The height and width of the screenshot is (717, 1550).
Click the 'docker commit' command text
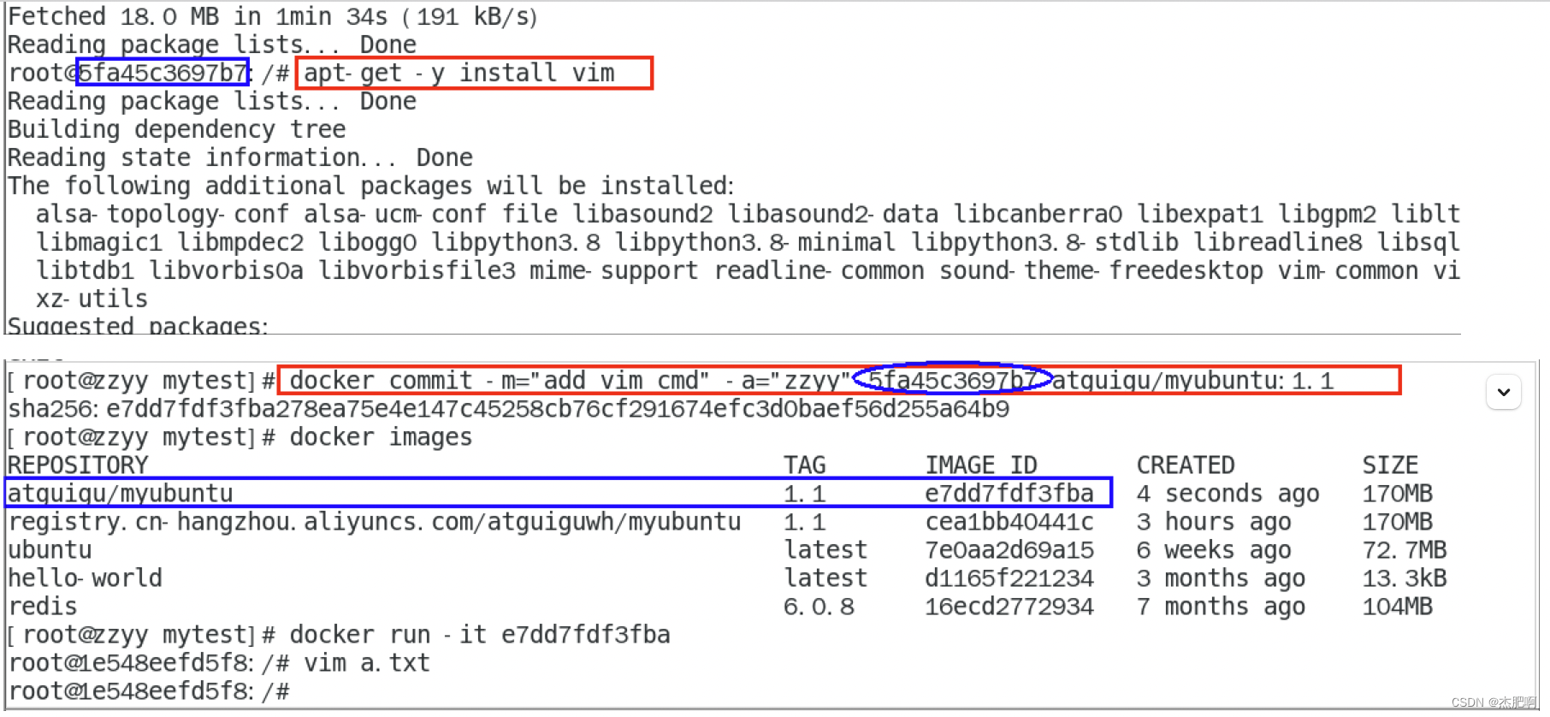(381, 381)
